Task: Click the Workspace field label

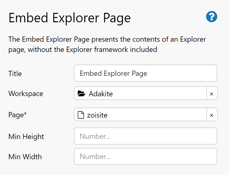Action: (26, 94)
